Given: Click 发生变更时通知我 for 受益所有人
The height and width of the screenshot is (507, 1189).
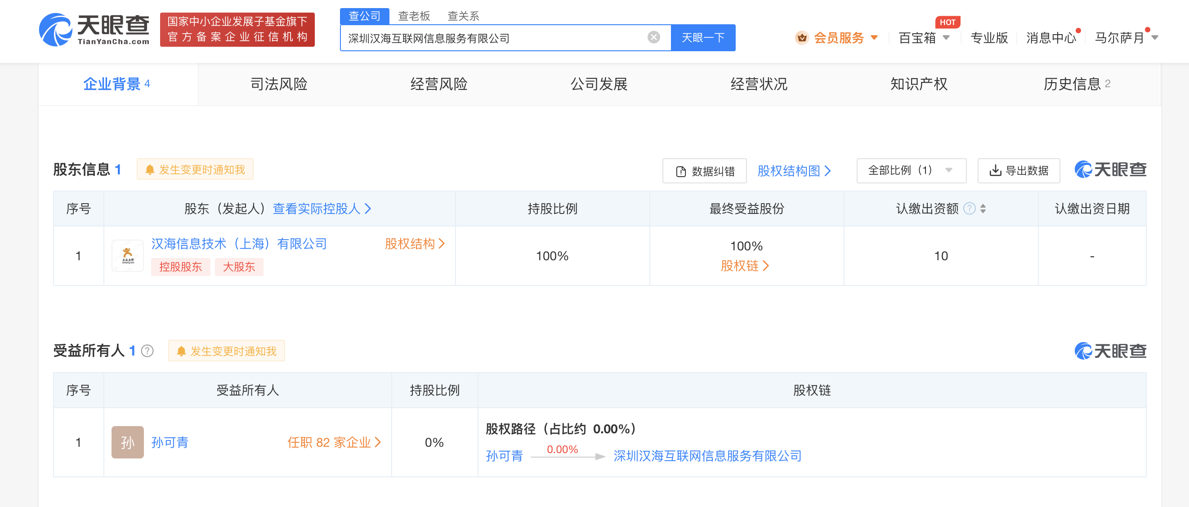Looking at the screenshot, I should tap(226, 351).
